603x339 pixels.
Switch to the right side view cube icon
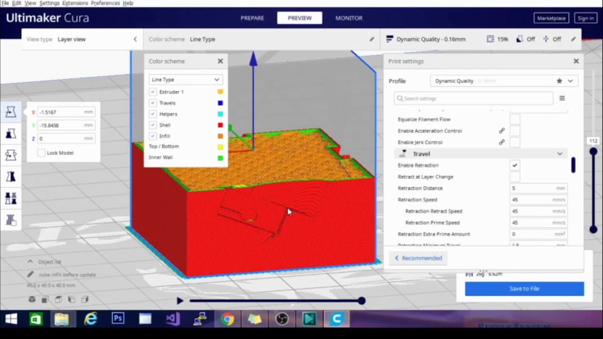coord(85,299)
